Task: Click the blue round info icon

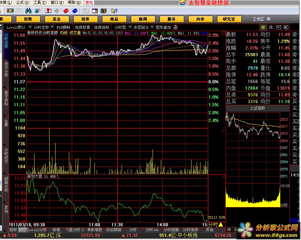Action: pyautogui.click(x=75, y=11)
